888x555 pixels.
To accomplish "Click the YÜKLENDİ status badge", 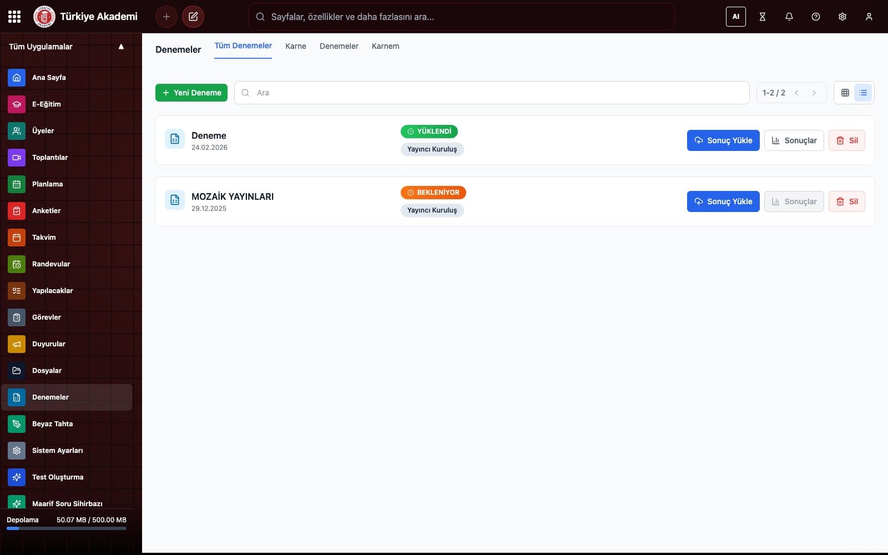I will pyautogui.click(x=429, y=132).
